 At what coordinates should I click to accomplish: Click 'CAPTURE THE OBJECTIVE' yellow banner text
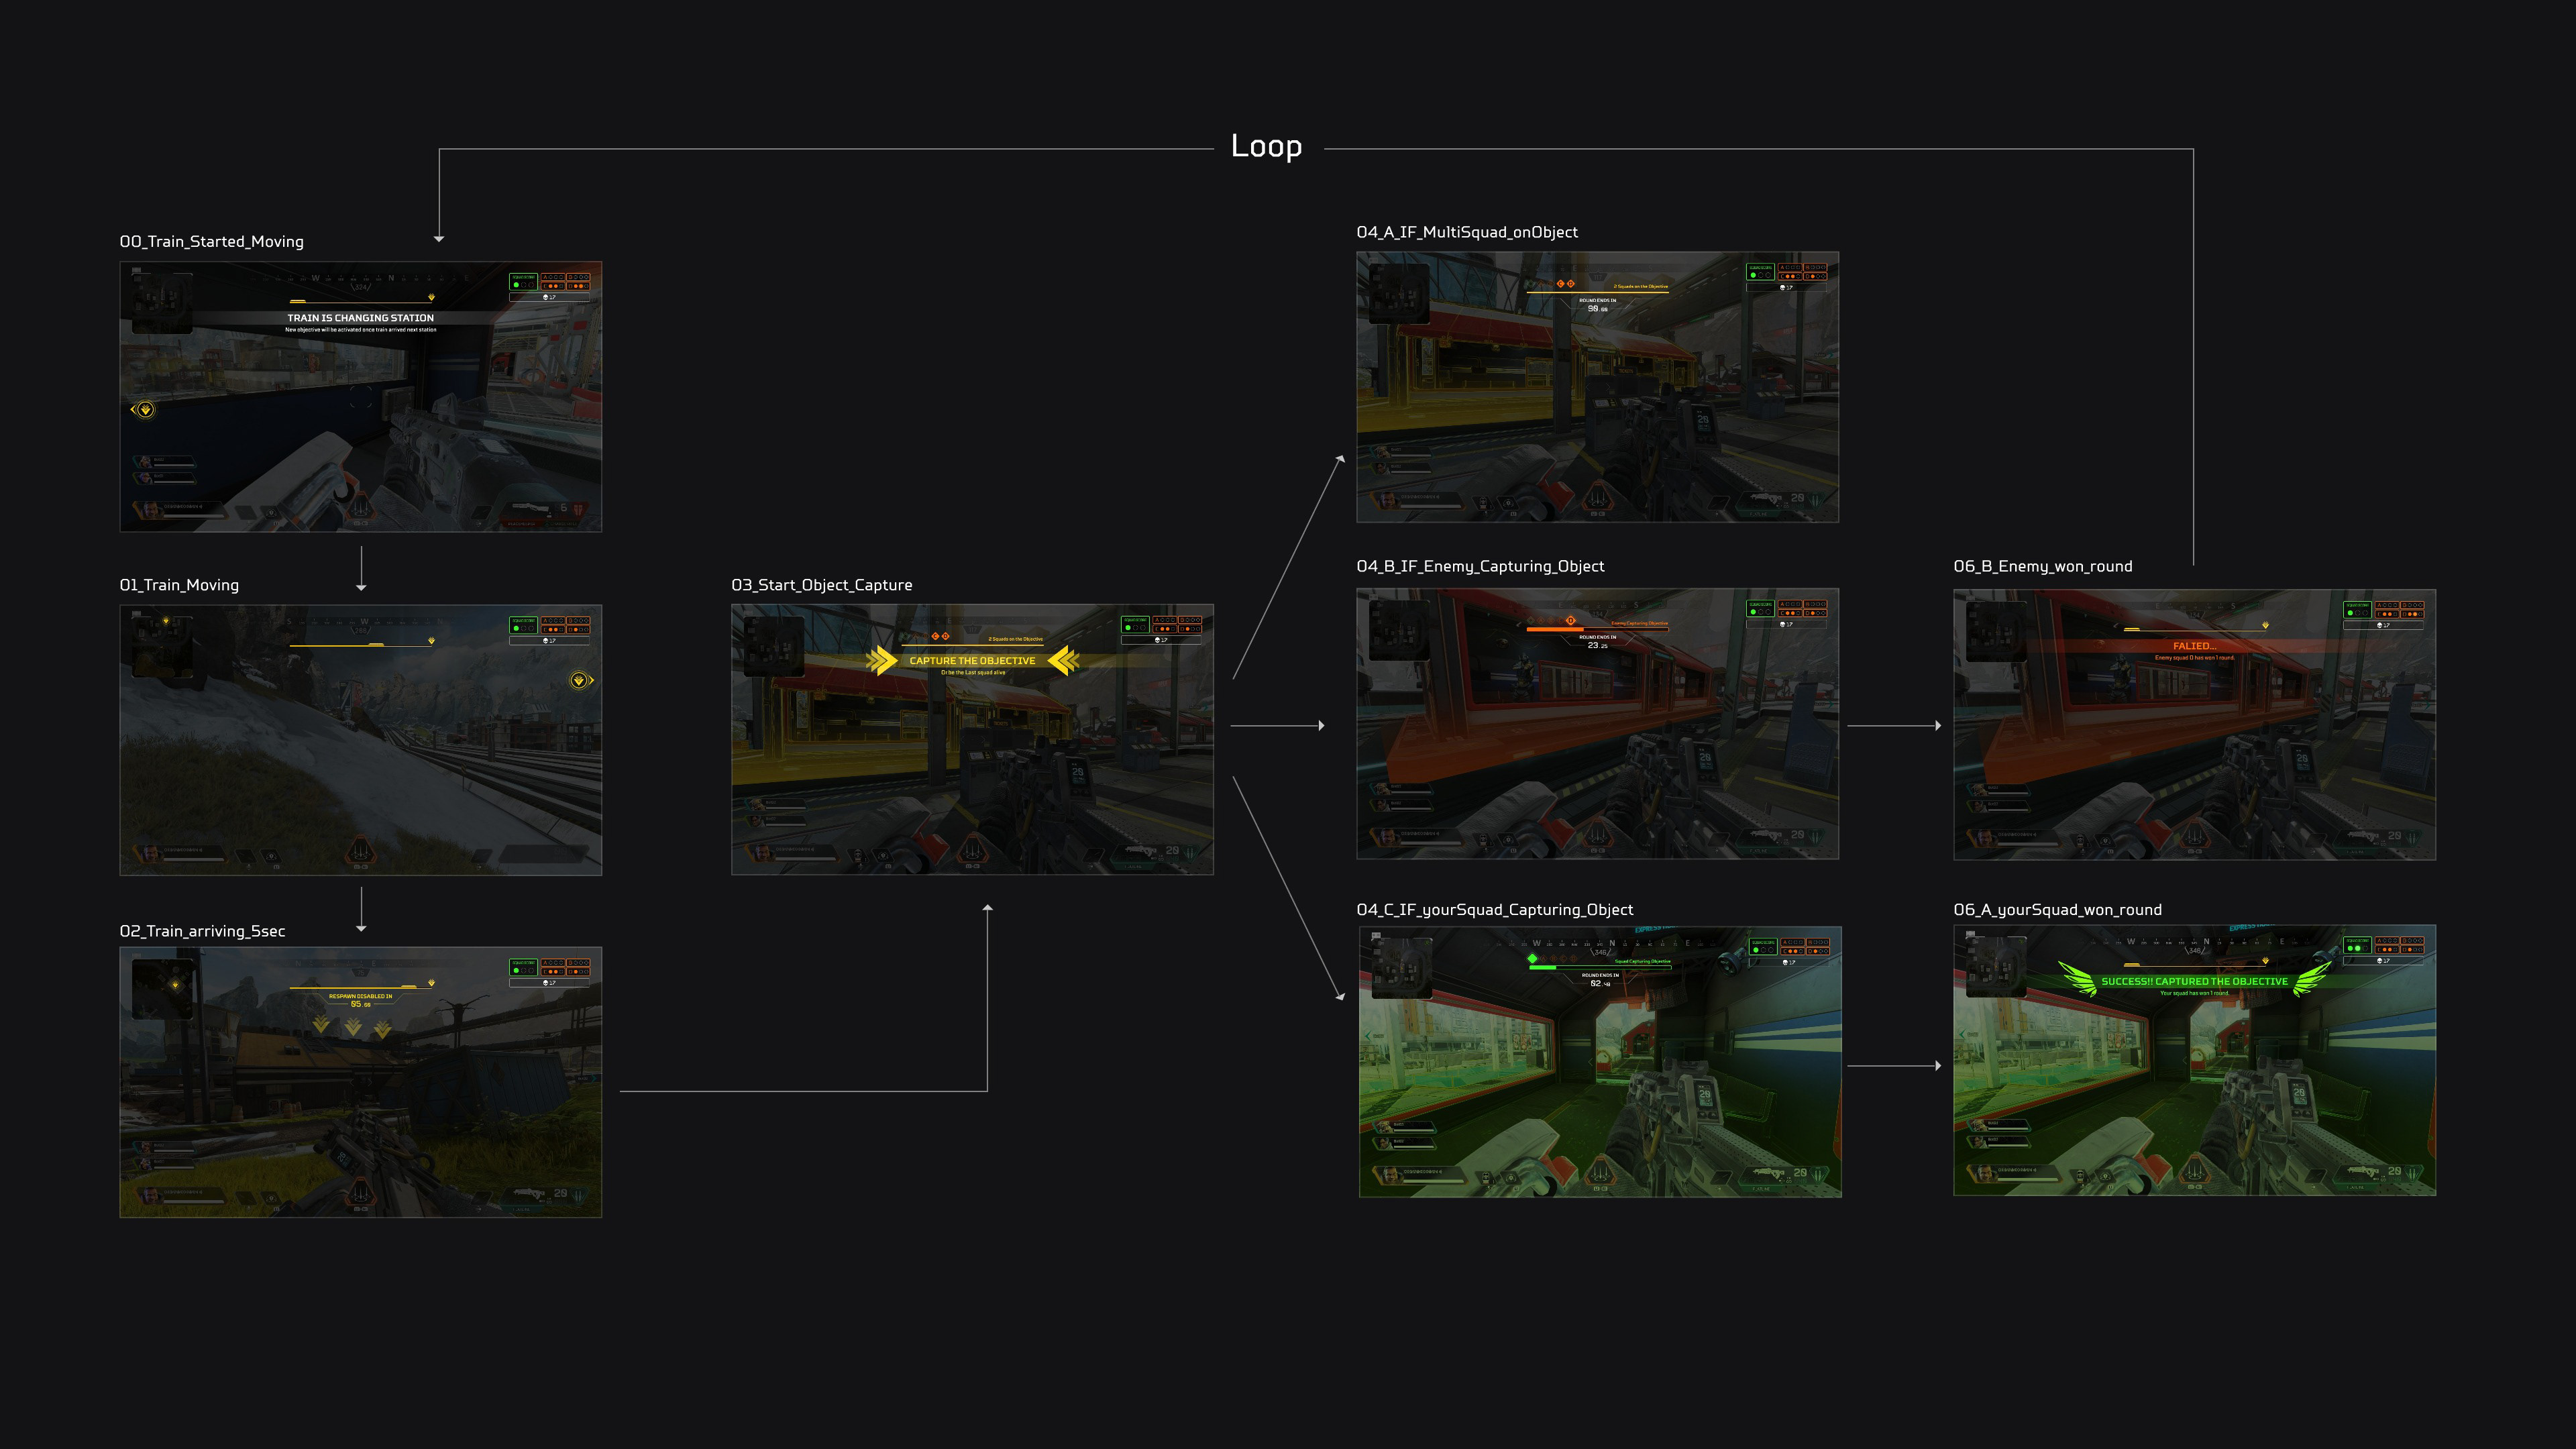point(972,661)
